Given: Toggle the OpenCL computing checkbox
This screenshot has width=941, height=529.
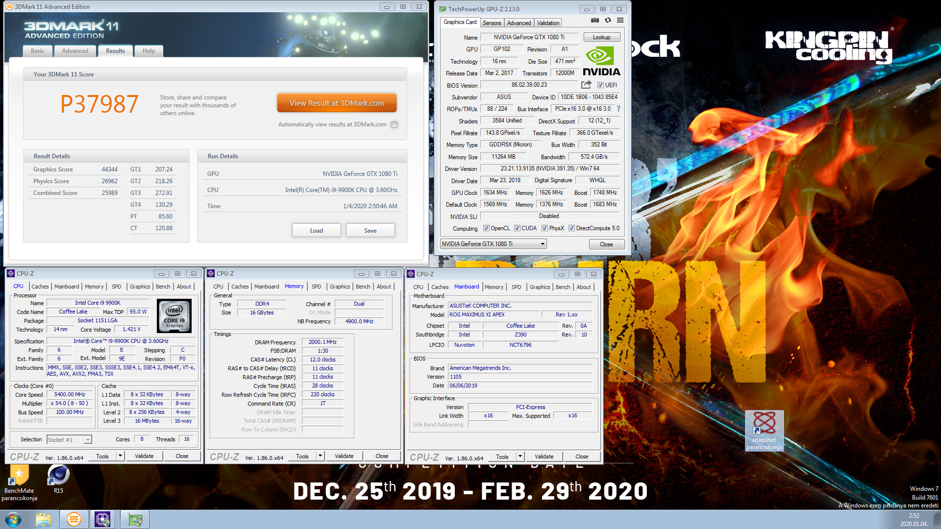Looking at the screenshot, I should (486, 228).
